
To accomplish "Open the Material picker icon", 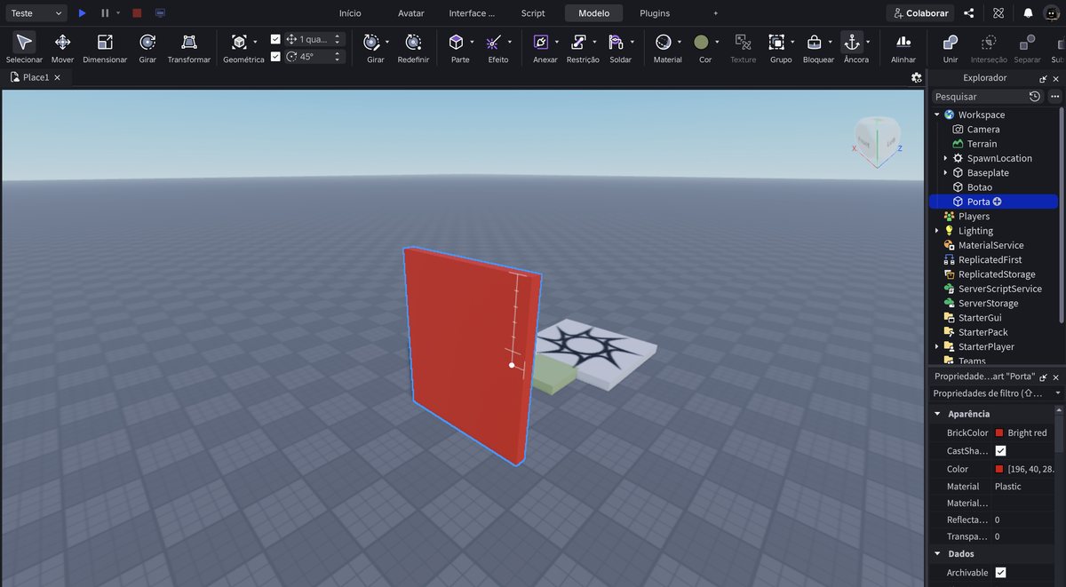I will click(x=663, y=42).
